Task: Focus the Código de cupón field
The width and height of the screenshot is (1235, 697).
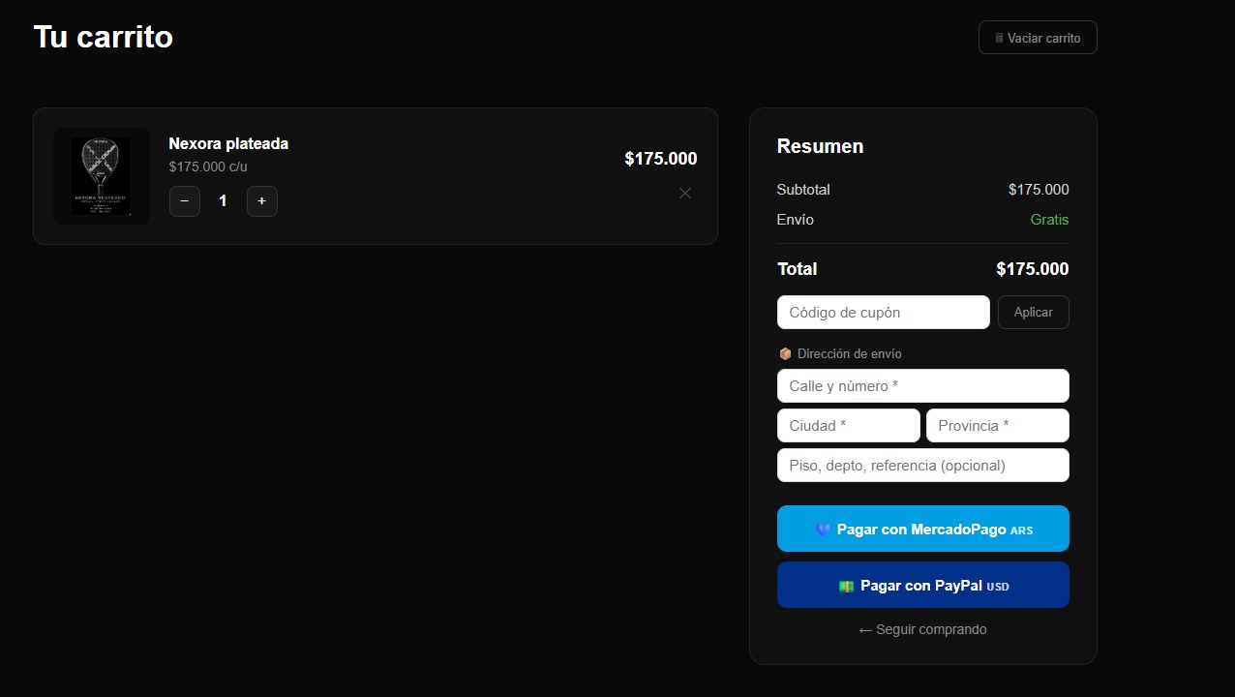Action: pos(884,313)
